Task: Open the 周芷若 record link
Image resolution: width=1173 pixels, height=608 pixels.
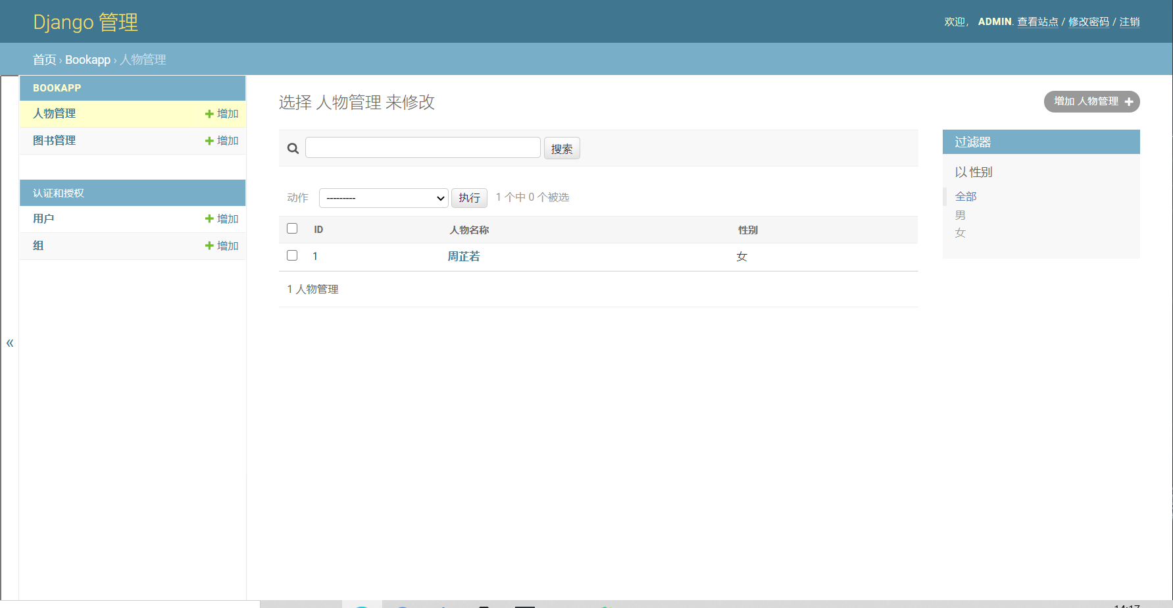Action: [x=464, y=257]
